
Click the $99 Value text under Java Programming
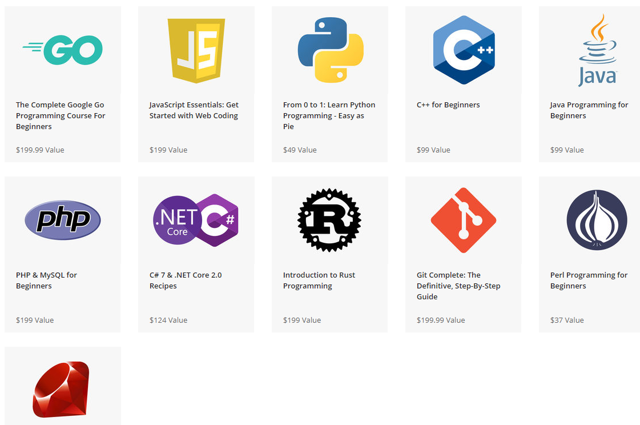tap(567, 150)
